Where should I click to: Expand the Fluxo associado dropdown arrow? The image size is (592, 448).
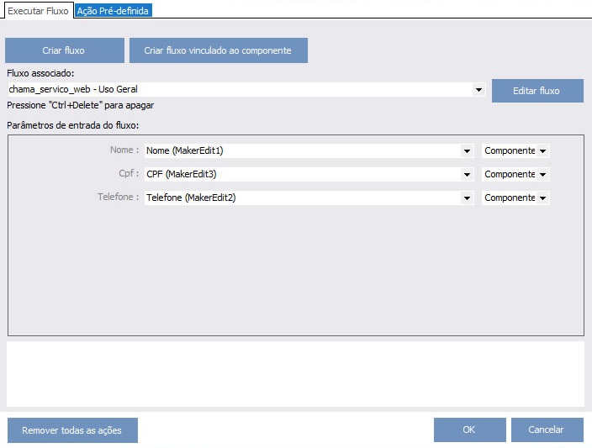coord(478,89)
